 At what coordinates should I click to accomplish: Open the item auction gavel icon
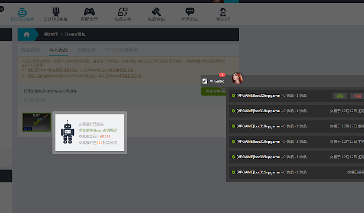click(x=156, y=12)
